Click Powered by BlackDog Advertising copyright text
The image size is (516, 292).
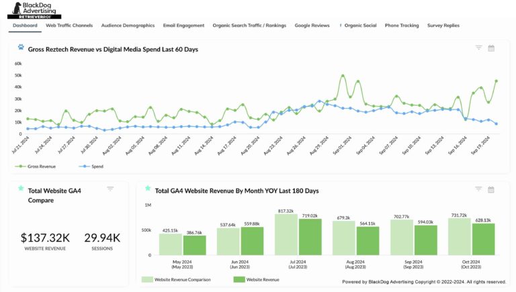[424, 282]
